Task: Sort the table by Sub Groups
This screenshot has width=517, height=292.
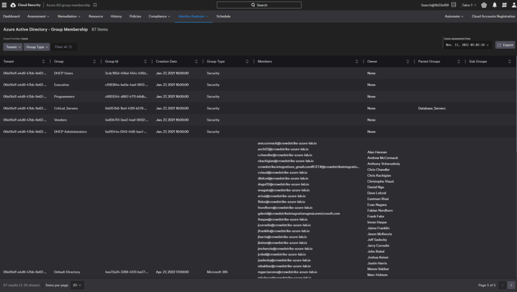Action: point(509,61)
